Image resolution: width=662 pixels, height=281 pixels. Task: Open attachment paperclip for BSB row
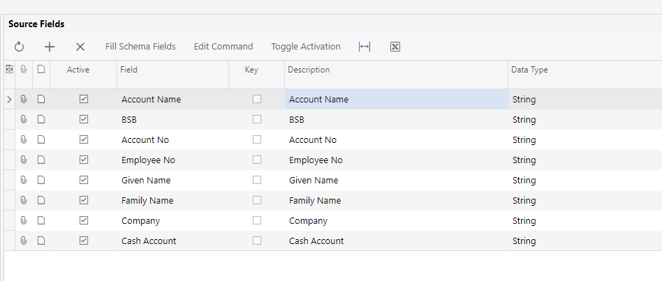24,120
